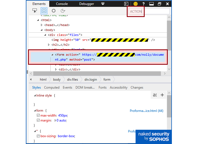Select the div.files breadcrumb
198x144 pixels.
(73, 80)
